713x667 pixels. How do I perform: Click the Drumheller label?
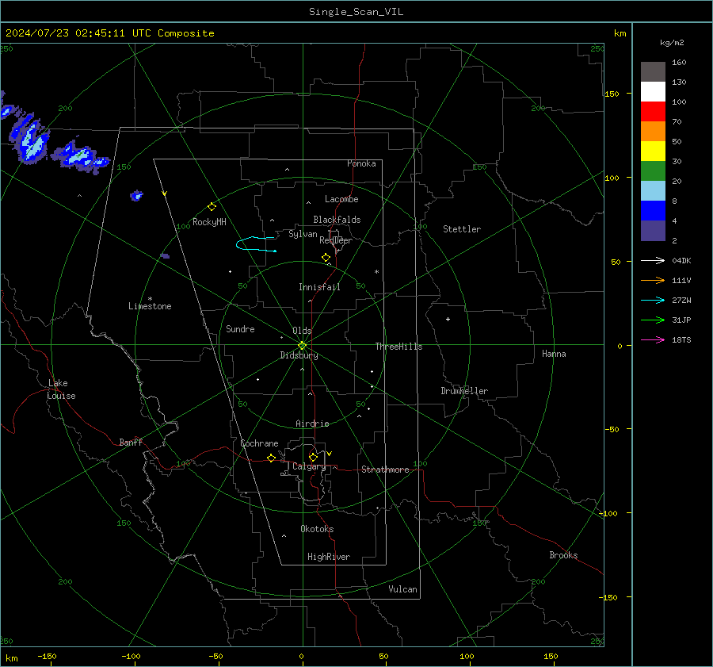[x=464, y=391]
